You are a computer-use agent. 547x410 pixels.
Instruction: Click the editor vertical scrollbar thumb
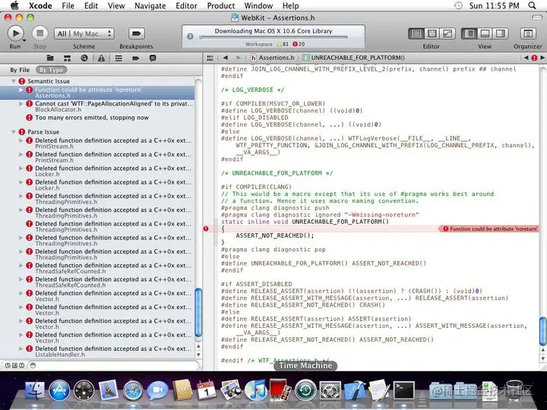tap(542, 330)
